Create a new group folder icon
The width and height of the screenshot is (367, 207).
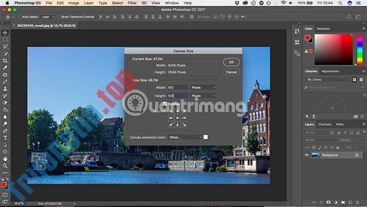pos(343,202)
